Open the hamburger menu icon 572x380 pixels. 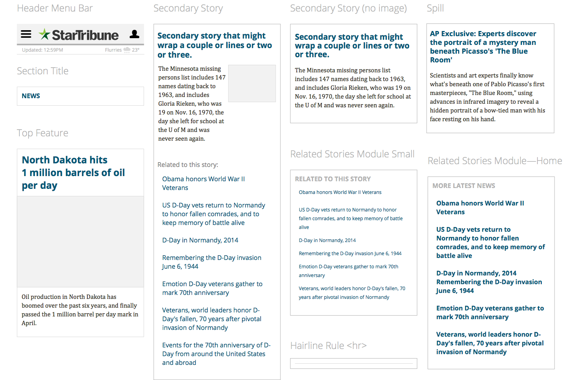coord(26,34)
